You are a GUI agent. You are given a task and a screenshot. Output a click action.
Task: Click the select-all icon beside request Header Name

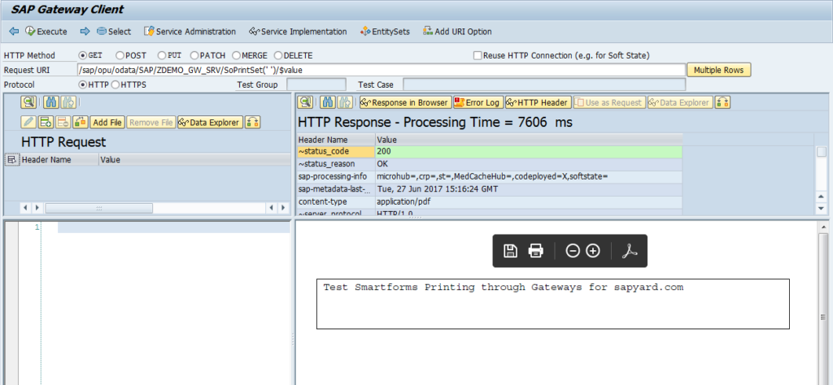[x=11, y=159]
